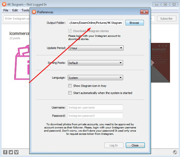Click the Browse button for the output folder

[x=135, y=23]
